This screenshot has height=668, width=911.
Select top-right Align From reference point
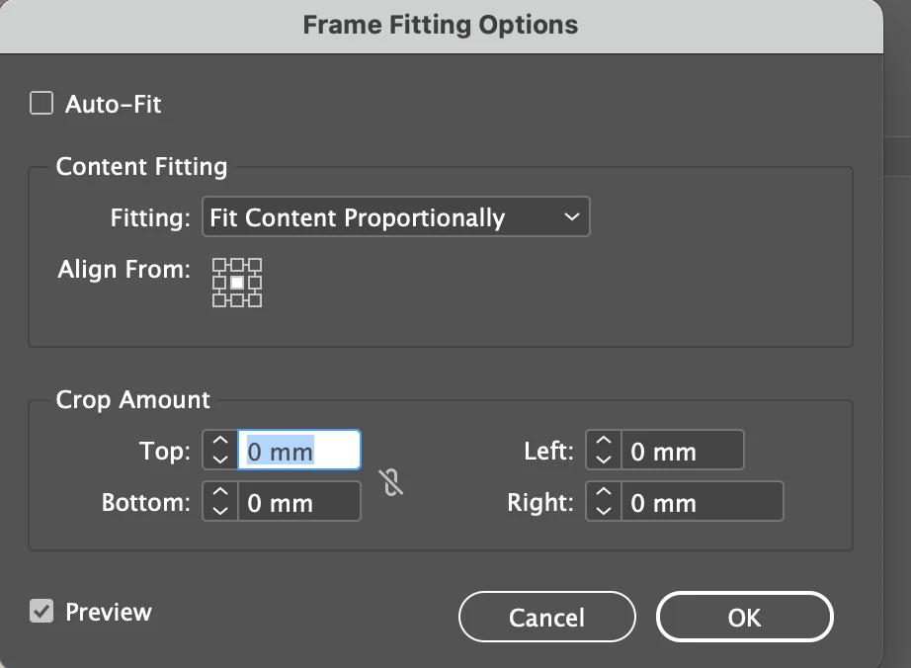click(255, 265)
